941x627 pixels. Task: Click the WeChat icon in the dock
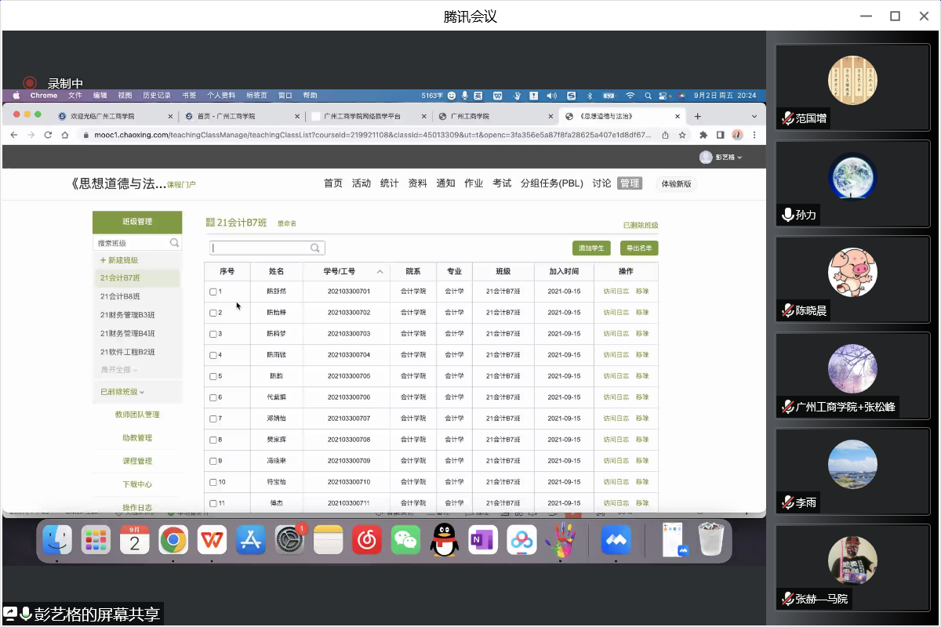click(405, 540)
